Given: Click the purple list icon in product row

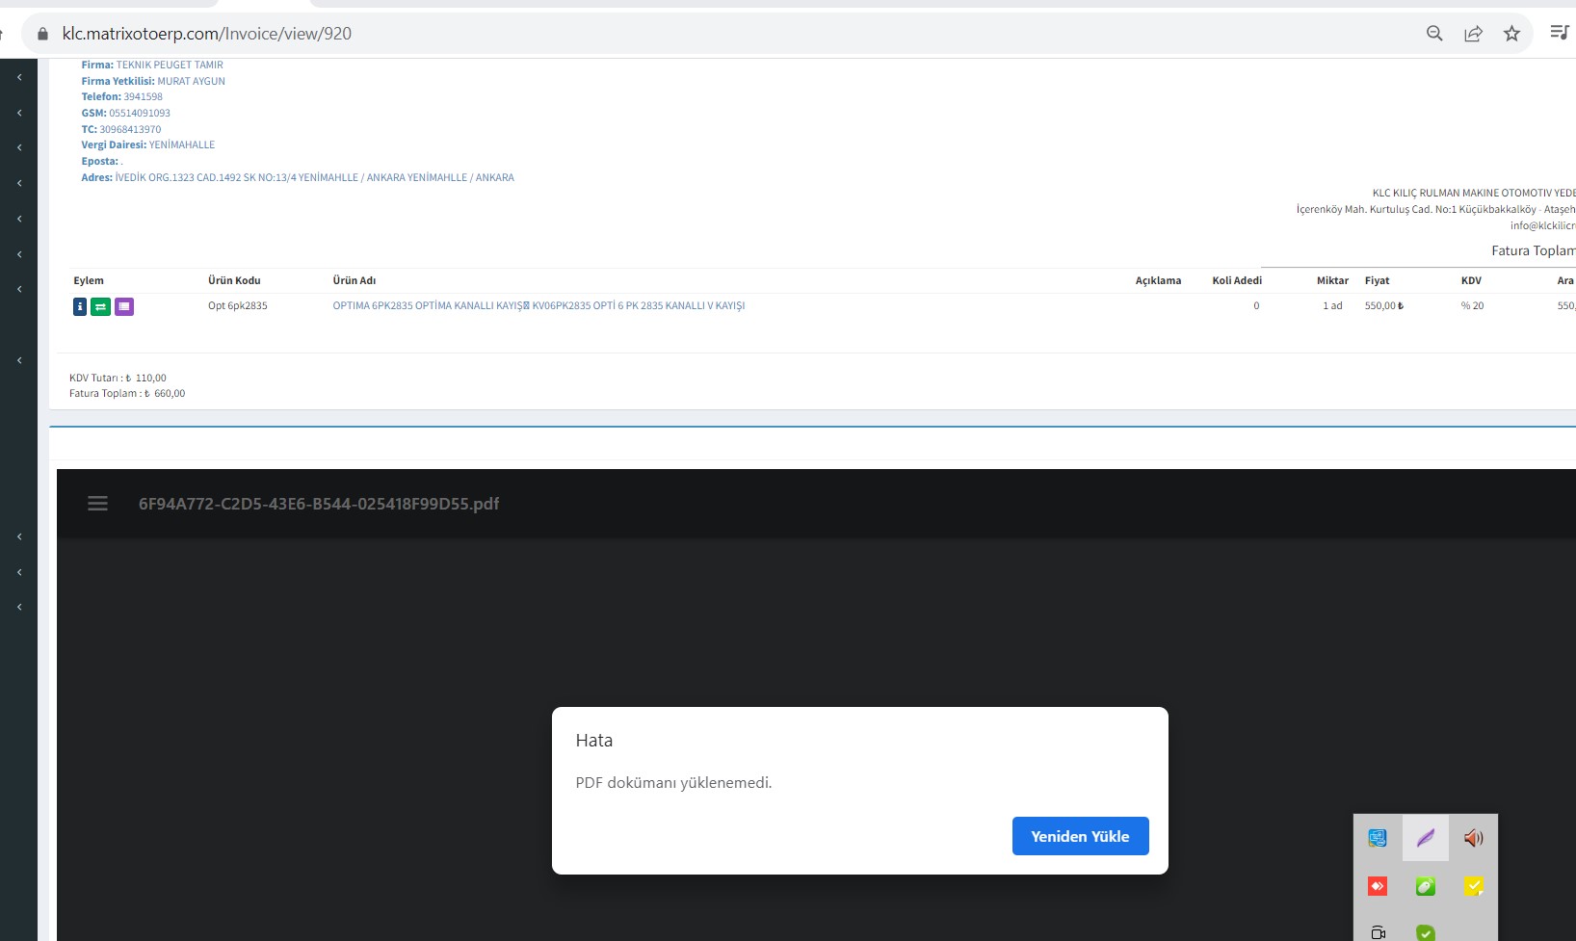Looking at the screenshot, I should [124, 306].
